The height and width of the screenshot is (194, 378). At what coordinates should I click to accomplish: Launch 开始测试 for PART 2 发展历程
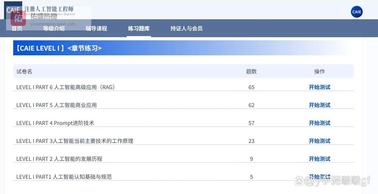tap(319, 159)
